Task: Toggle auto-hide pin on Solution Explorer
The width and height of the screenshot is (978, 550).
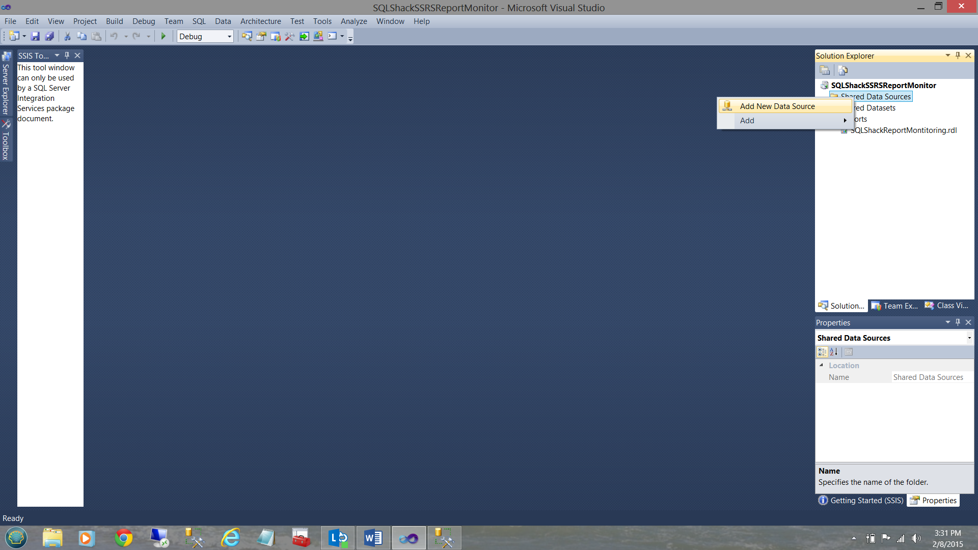Action: pos(958,56)
